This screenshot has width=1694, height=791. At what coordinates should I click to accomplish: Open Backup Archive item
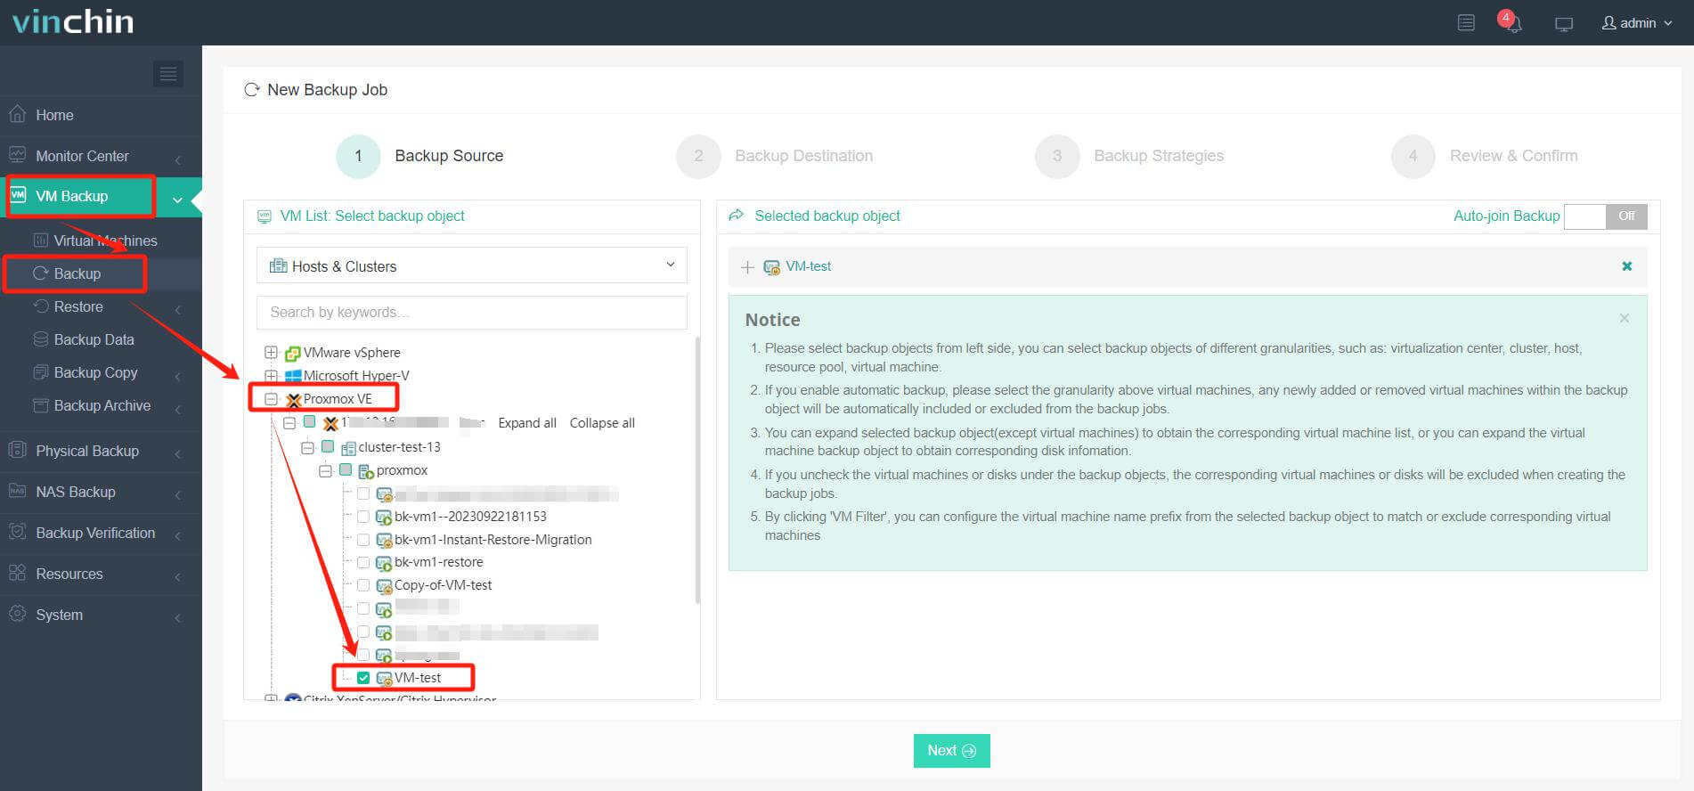[x=102, y=405]
